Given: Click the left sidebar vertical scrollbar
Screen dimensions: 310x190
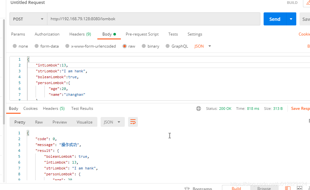Looking at the screenshot, I should click(x=4, y=72).
